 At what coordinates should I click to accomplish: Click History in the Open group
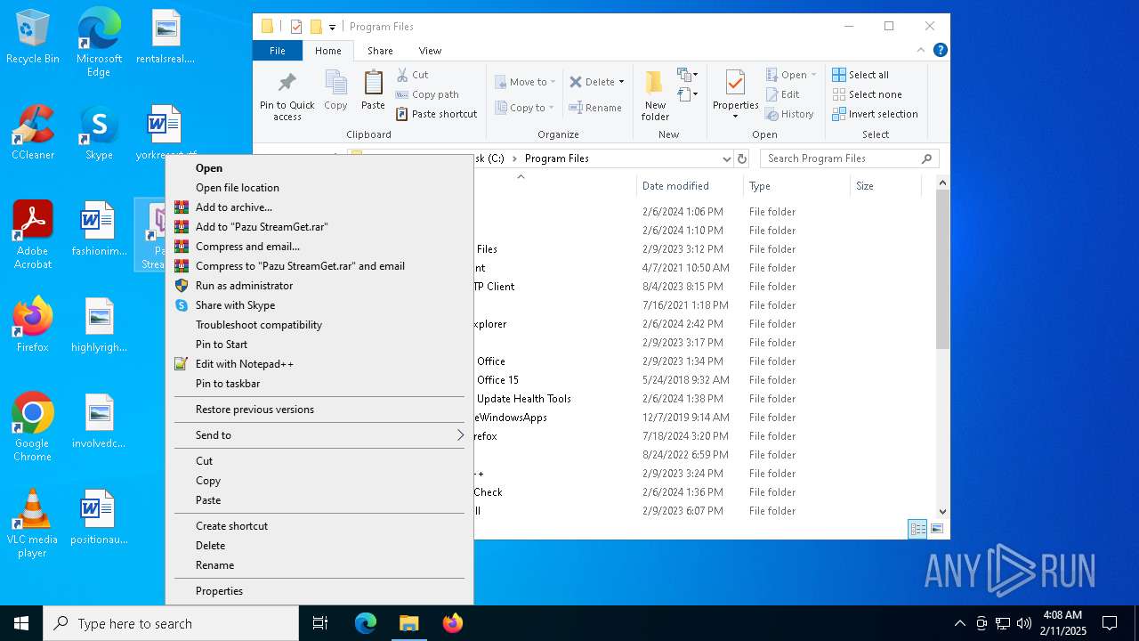pos(789,114)
